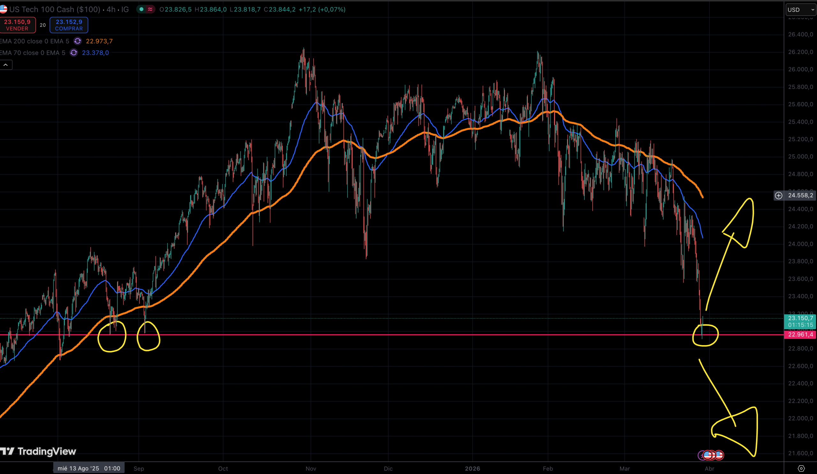
Task: Click the high value H23.864,0
Action: coord(210,9)
